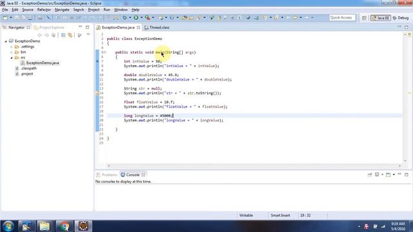Open the Source menu
Viewport: 413px width, 232px height.
[x=28, y=10]
